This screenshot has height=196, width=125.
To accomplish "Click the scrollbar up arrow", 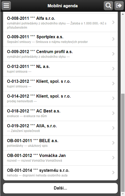I will tap(123, 14).
